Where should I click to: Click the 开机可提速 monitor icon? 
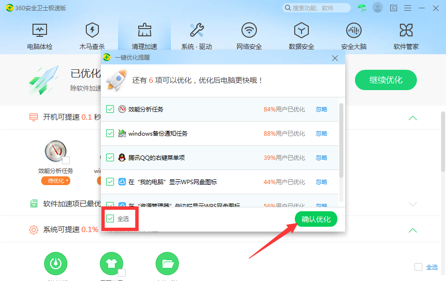tap(33, 117)
